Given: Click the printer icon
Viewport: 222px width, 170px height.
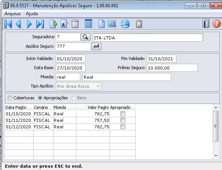Looking at the screenshot, I should pos(125,24).
